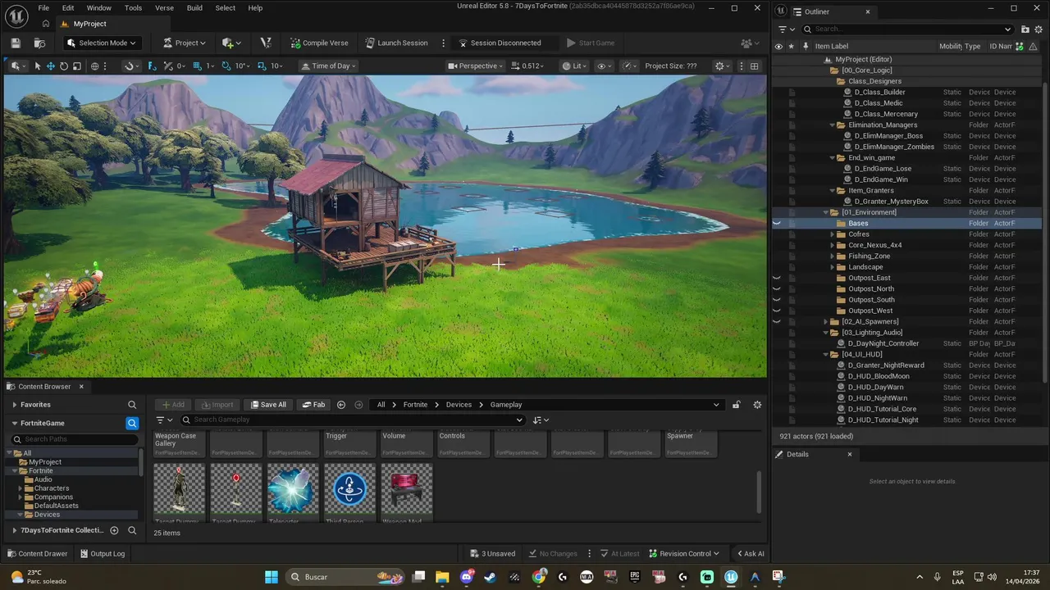Expand the Fishing_Zone folder
Viewport: 1050px width, 590px height.
pyautogui.click(x=832, y=256)
